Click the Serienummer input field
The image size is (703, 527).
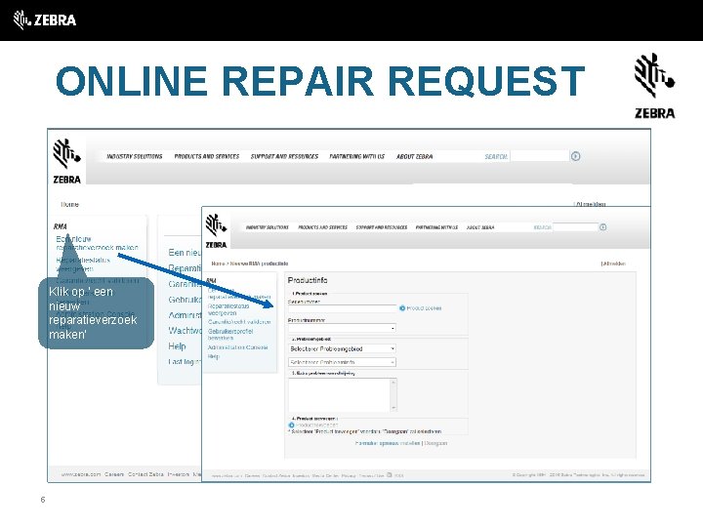click(343, 308)
